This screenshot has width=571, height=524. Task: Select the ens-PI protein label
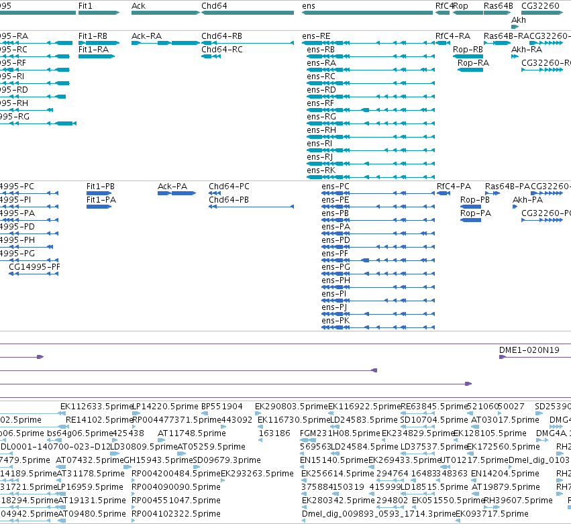[334, 295]
